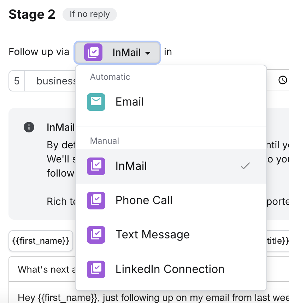Choose the InMail manual option
The image size is (289, 303).
coord(171,166)
